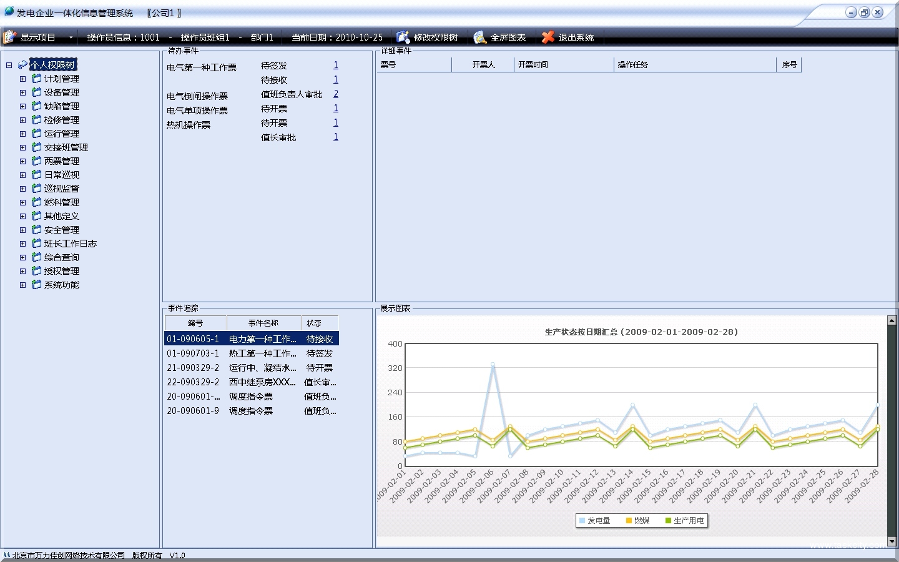Select event row 21-090329-2
The width and height of the screenshot is (899, 562).
click(252, 367)
